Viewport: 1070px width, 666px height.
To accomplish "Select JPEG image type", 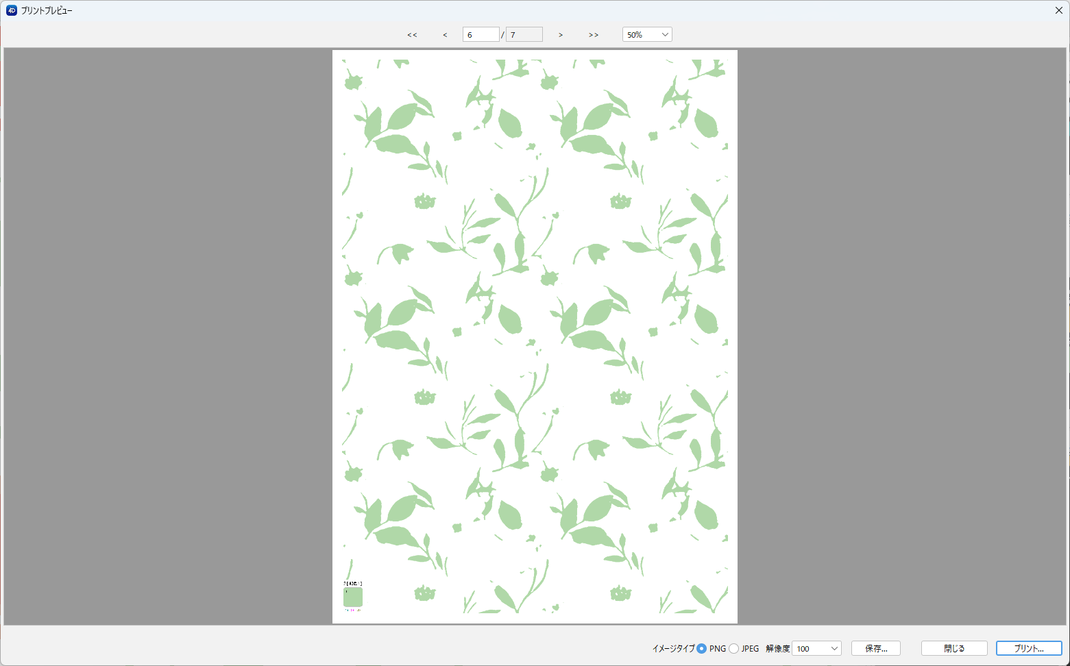I will (x=734, y=649).
